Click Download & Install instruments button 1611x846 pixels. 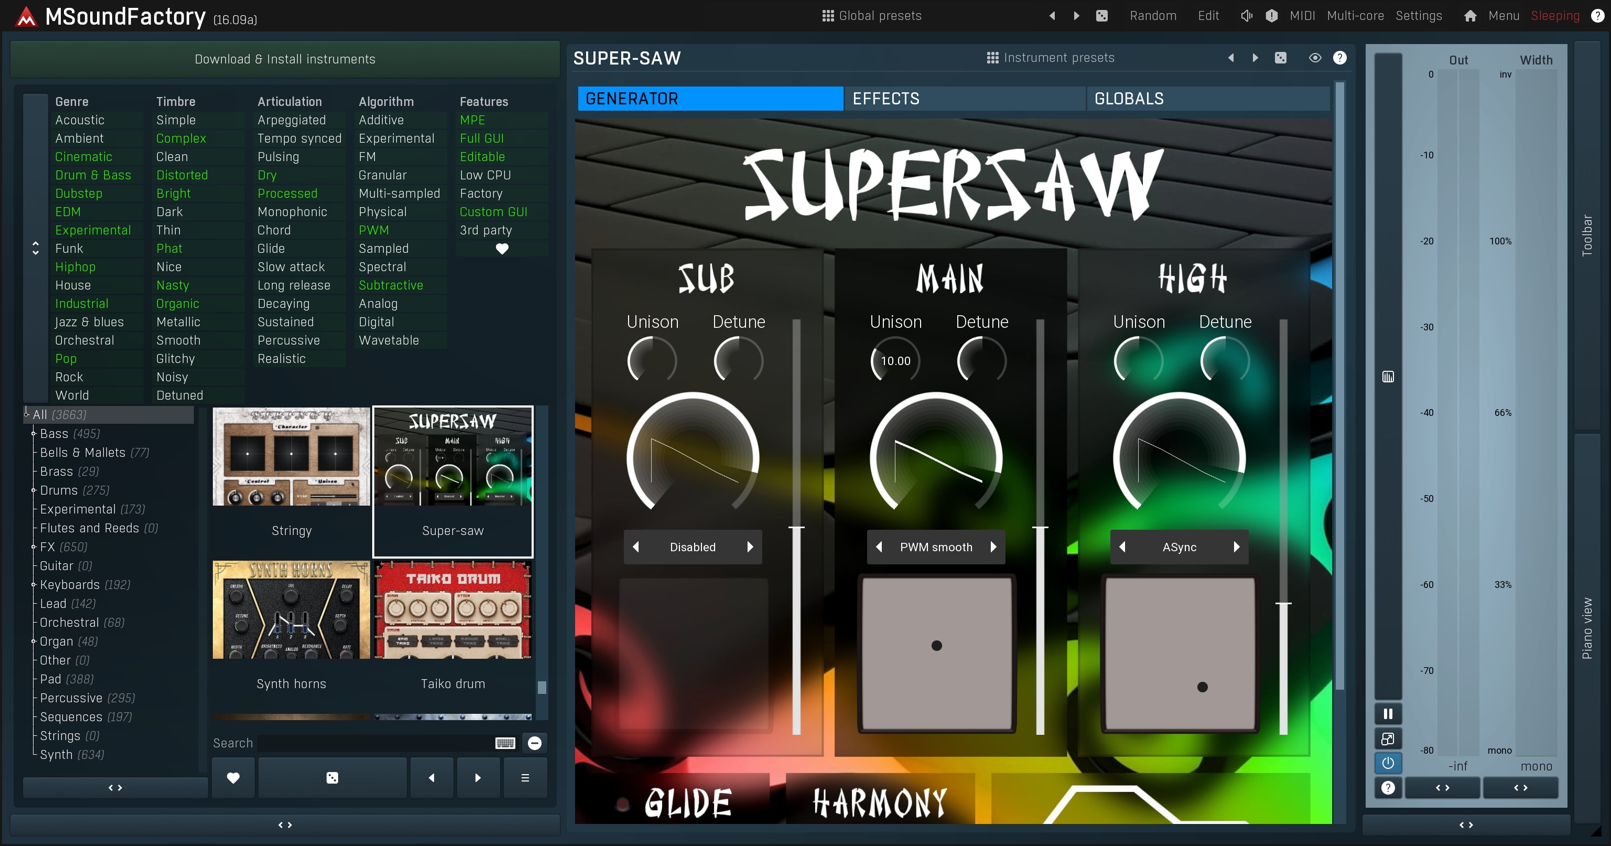pyautogui.click(x=285, y=59)
